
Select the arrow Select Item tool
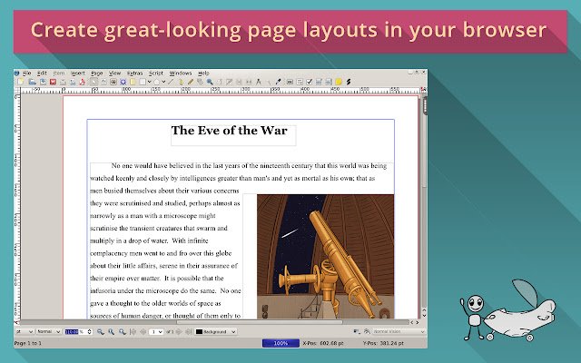pyautogui.click(x=94, y=82)
